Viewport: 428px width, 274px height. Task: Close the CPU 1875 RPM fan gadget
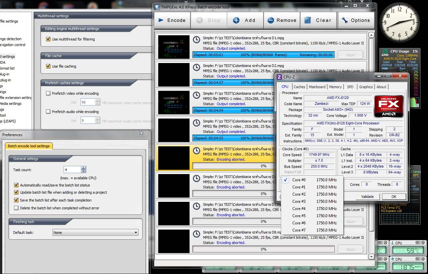[x=423, y=259]
